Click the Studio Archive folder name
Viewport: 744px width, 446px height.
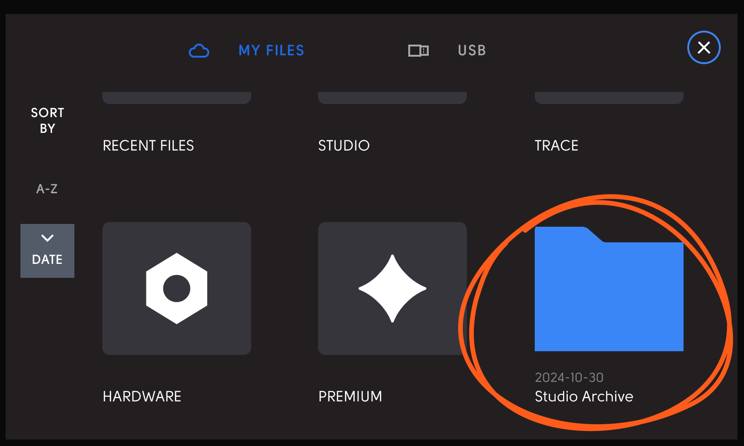[584, 396]
